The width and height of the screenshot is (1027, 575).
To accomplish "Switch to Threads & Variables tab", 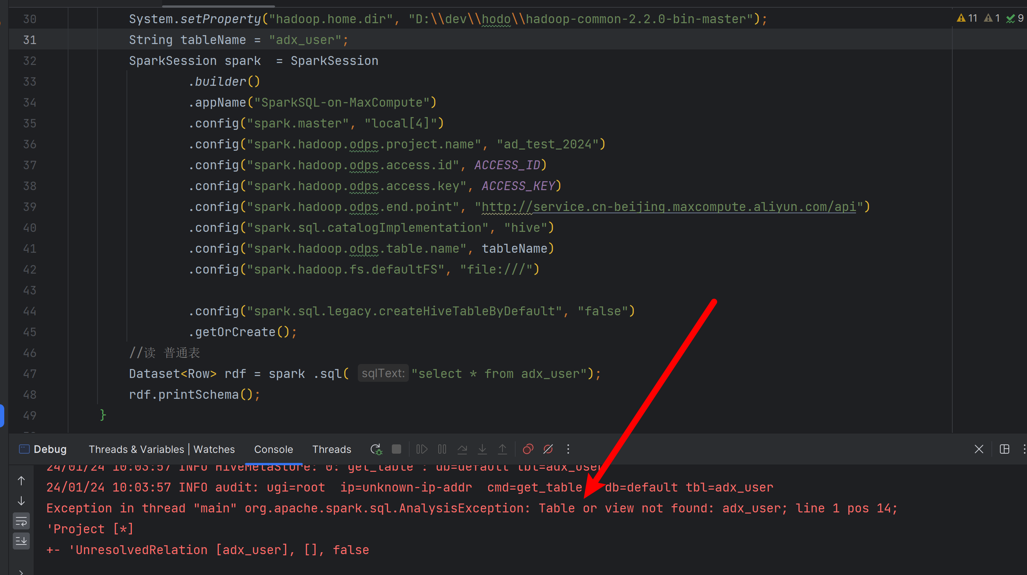I will point(136,449).
